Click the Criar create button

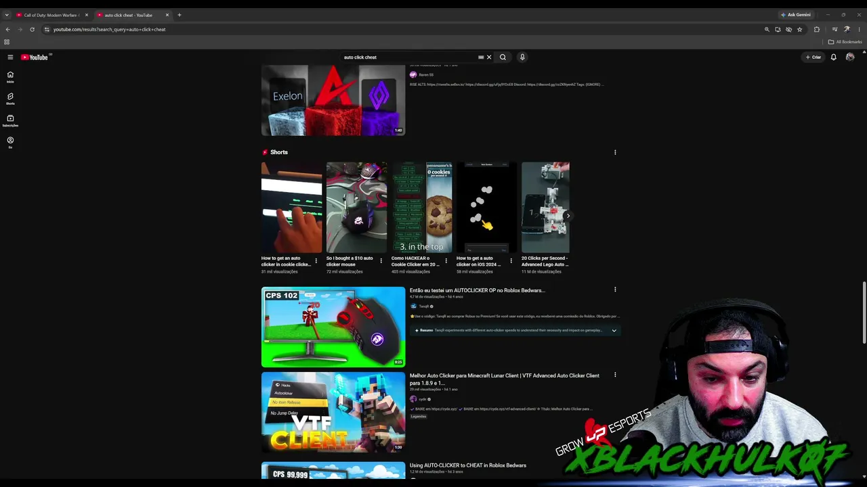coord(813,57)
